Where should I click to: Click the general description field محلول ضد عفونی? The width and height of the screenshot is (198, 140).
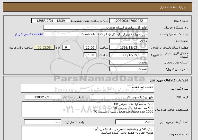(x=87, y=88)
